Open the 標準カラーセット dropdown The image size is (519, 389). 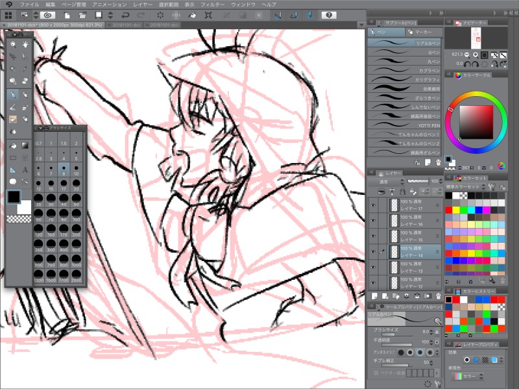point(466,187)
